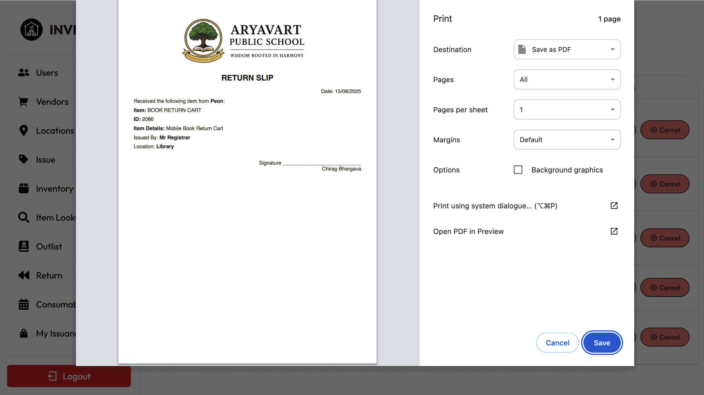Click the 'Item: BOOK RETURN CART' line
Screen dimensions: 704x395
click(x=167, y=110)
